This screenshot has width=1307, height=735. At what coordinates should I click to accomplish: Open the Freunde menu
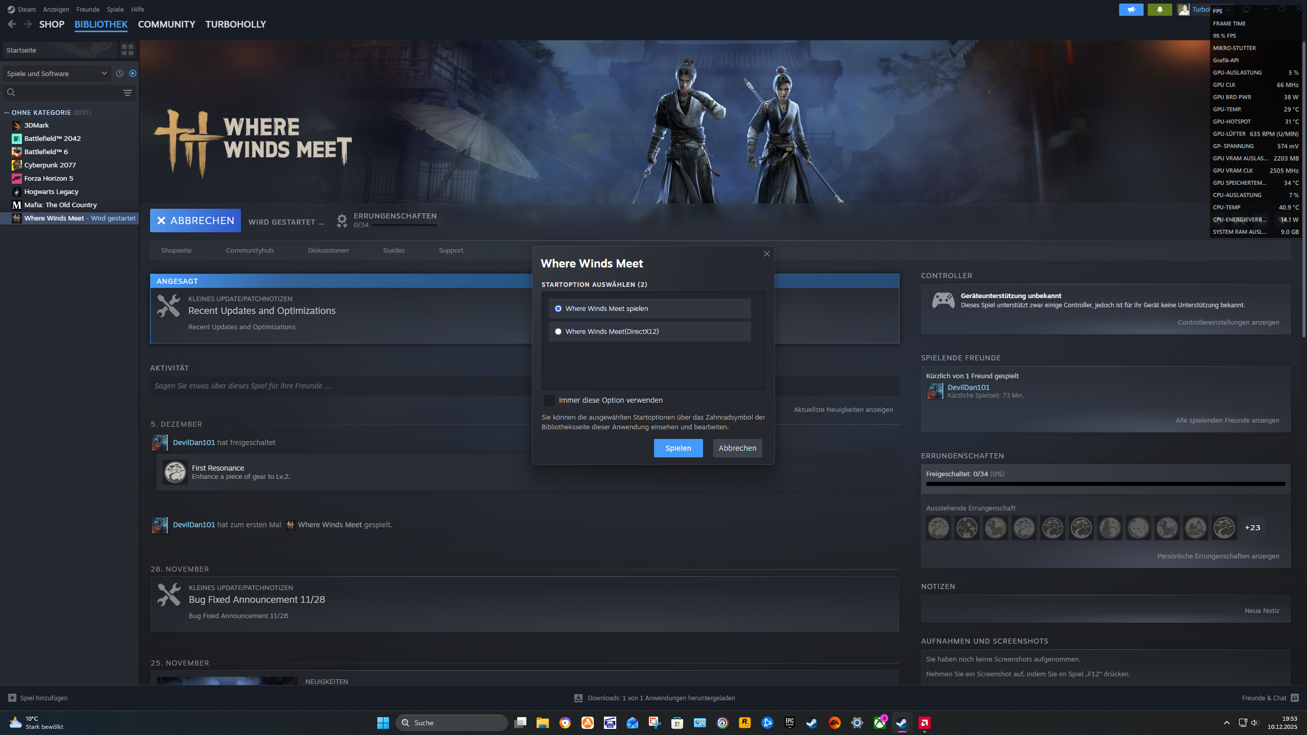click(88, 9)
